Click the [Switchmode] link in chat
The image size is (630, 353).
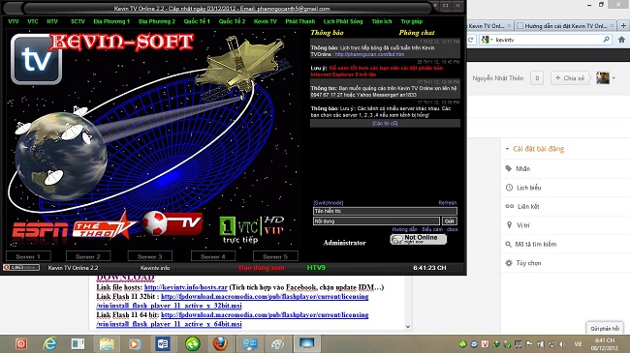329,203
